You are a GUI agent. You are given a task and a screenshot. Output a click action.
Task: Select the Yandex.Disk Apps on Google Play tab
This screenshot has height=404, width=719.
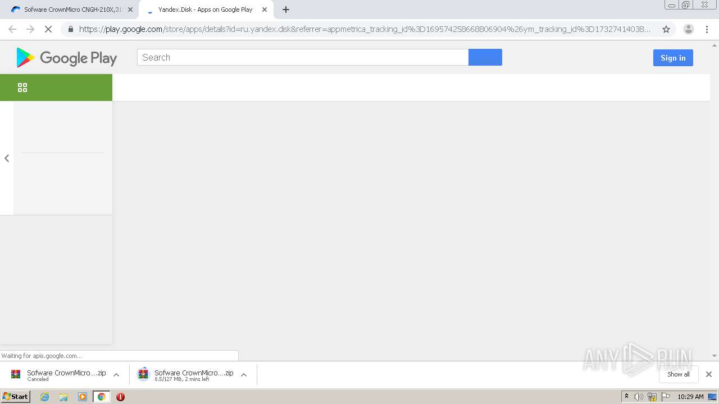[x=206, y=10]
